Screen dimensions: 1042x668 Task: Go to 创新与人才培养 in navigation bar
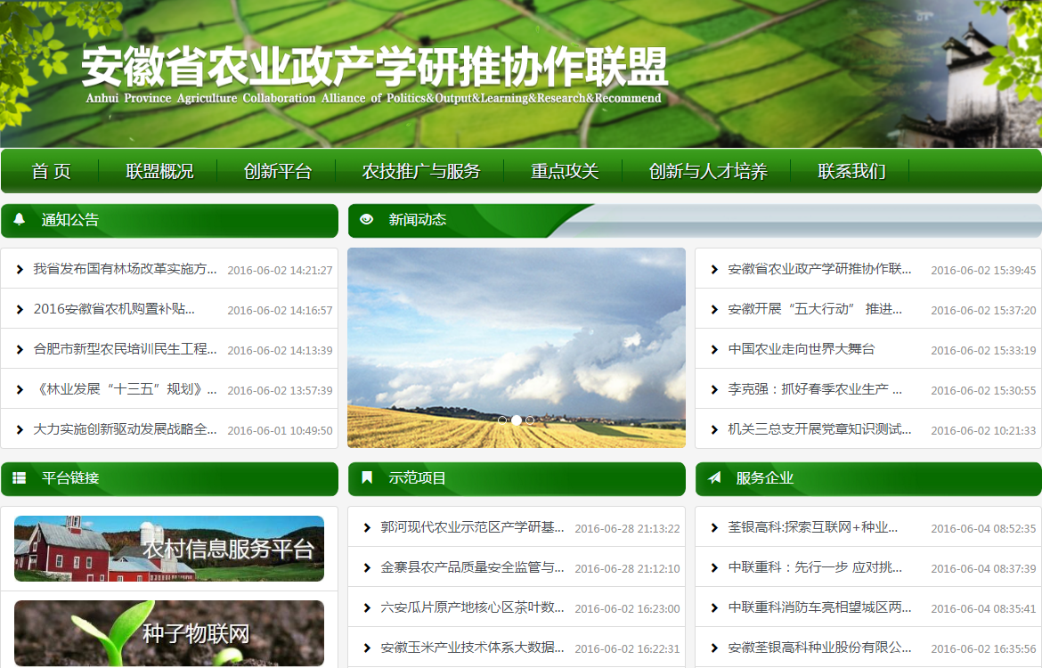tap(708, 171)
